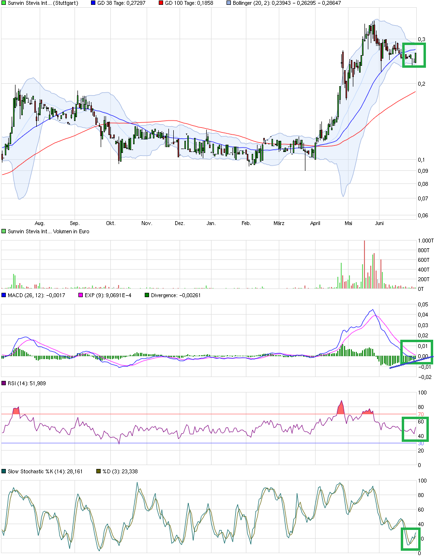Click the dark green Divergence legend swatch
The width and height of the screenshot is (439, 558).
click(x=147, y=295)
